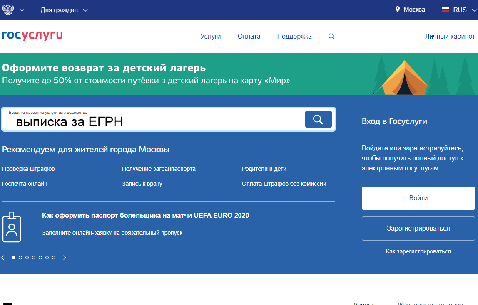Go to the госуслуги logo home

(32, 36)
